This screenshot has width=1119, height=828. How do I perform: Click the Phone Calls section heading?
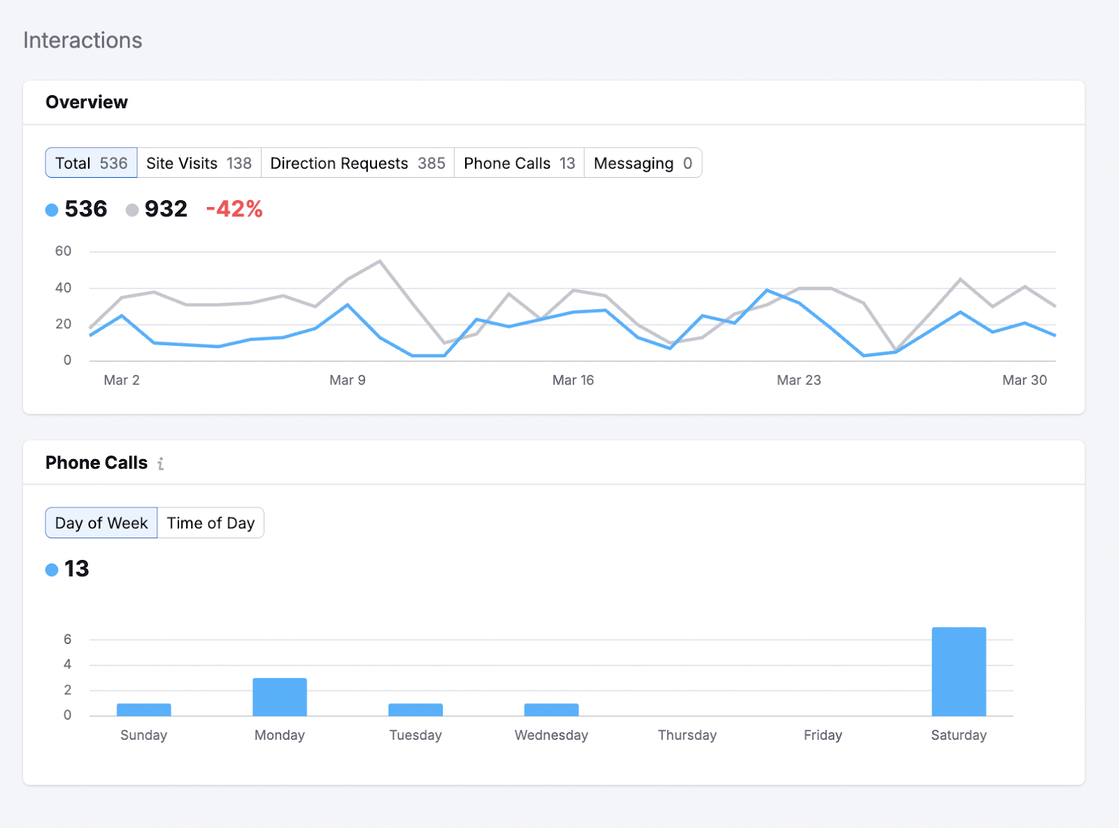click(x=97, y=462)
